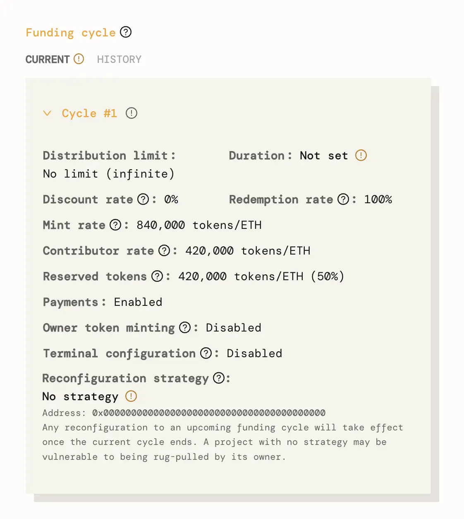464x519 pixels.
Task: Click the info icon next to Cycle #1
Action: 132,113
